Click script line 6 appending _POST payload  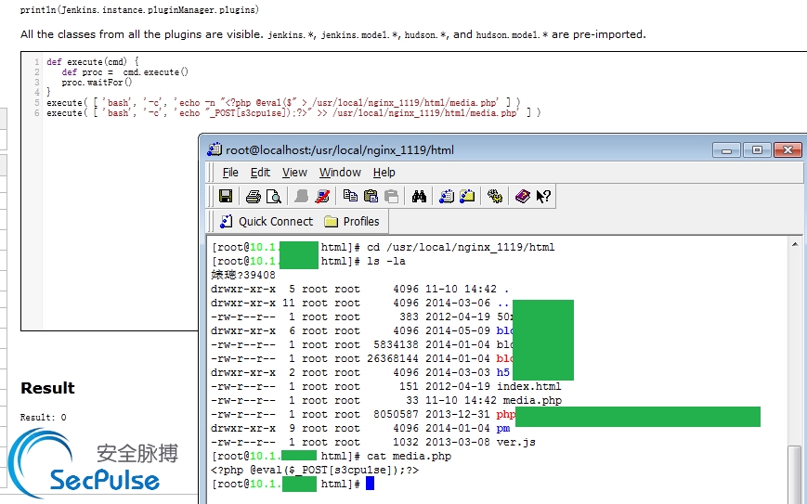293,113
